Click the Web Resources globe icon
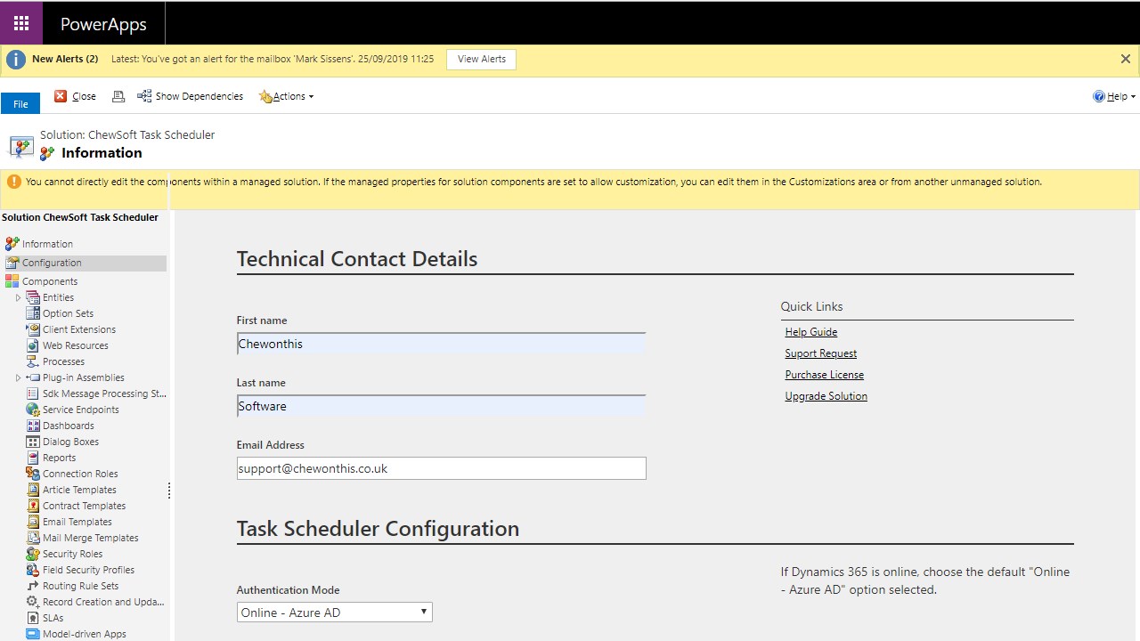The height and width of the screenshot is (641, 1140). pyautogui.click(x=33, y=345)
